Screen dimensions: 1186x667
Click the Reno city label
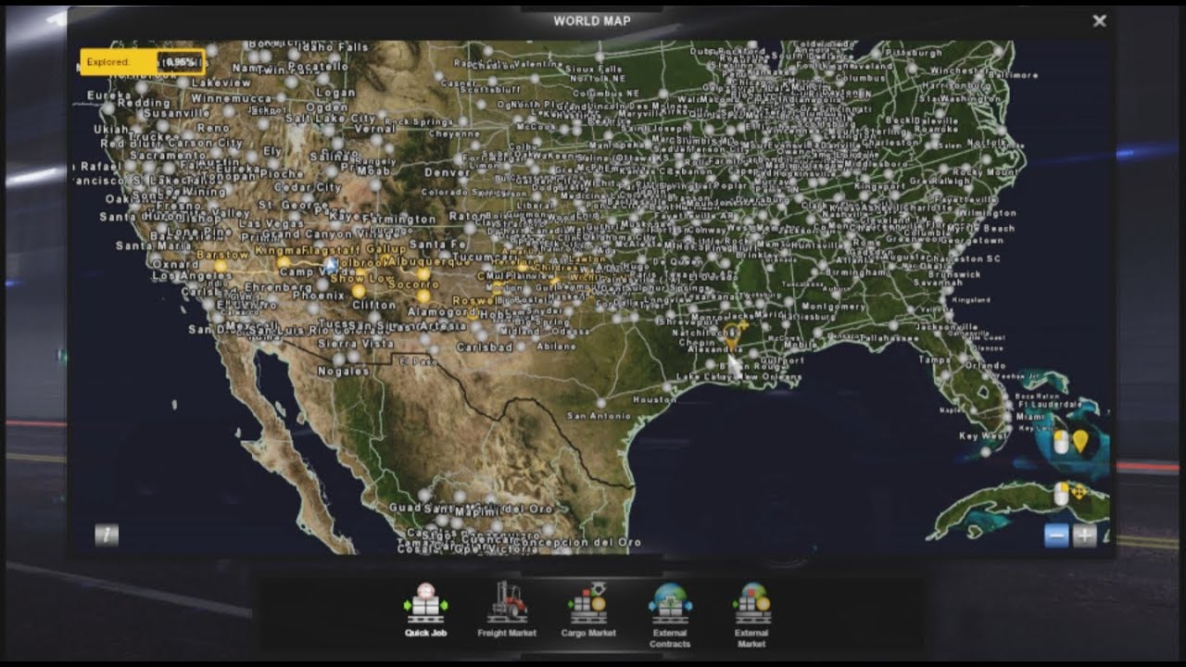point(213,127)
